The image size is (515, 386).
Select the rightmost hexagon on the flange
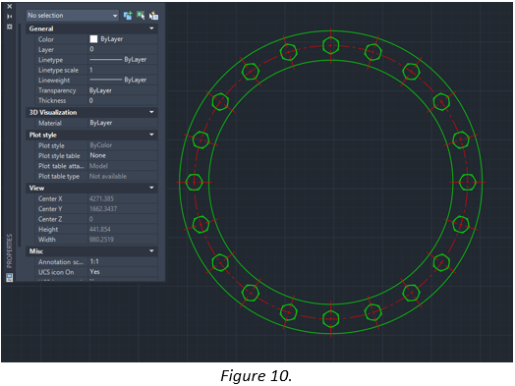coord(468,182)
